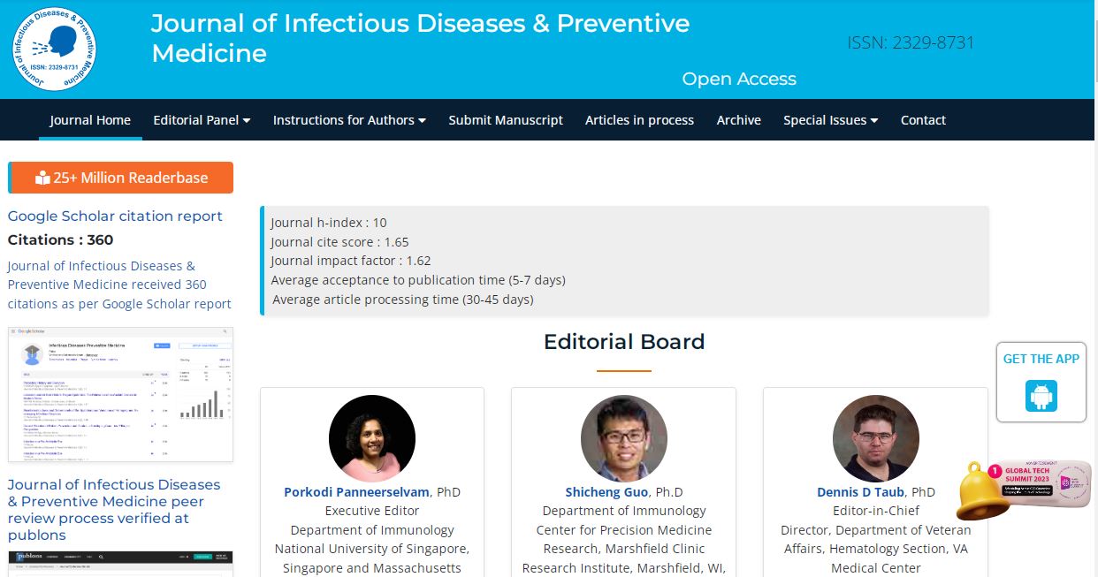Go to the Journal Home tab
The width and height of the screenshot is (1098, 577).
[90, 120]
